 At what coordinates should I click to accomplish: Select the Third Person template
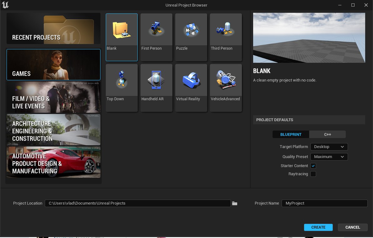pyautogui.click(x=226, y=37)
